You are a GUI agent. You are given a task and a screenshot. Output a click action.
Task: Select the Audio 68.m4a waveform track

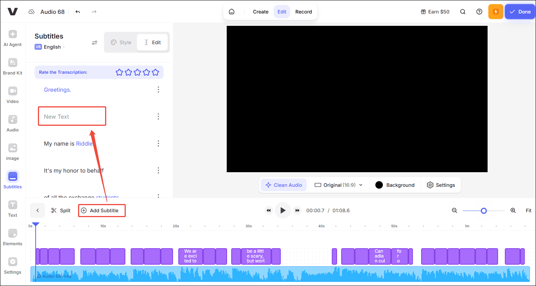(x=280, y=274)
